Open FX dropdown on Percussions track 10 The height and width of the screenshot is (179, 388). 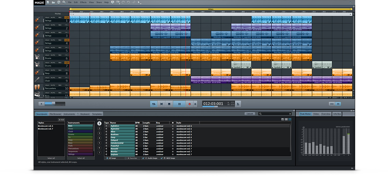pos(67,85)
